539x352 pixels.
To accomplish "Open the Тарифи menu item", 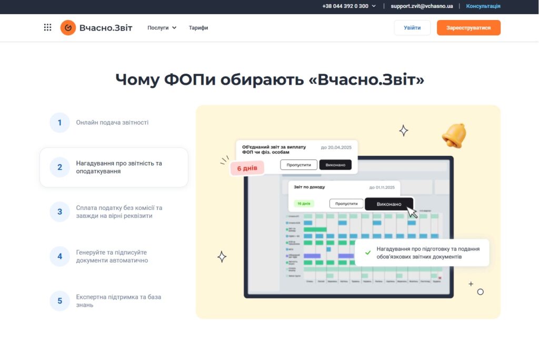I will [x=198, y=27].
